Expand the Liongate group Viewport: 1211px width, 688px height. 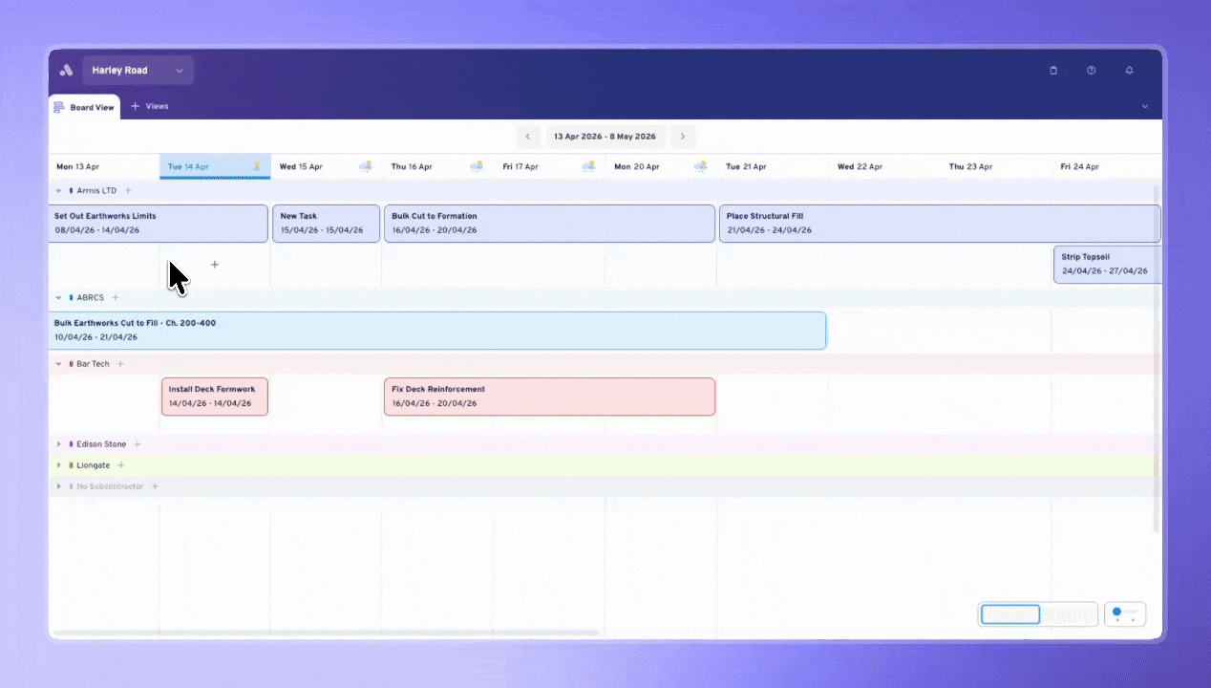click(58, 465)
